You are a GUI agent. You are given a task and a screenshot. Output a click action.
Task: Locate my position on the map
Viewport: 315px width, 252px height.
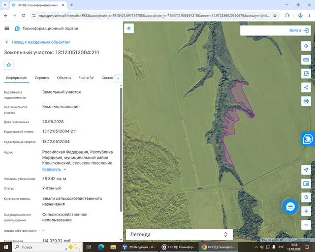point(306,170)
